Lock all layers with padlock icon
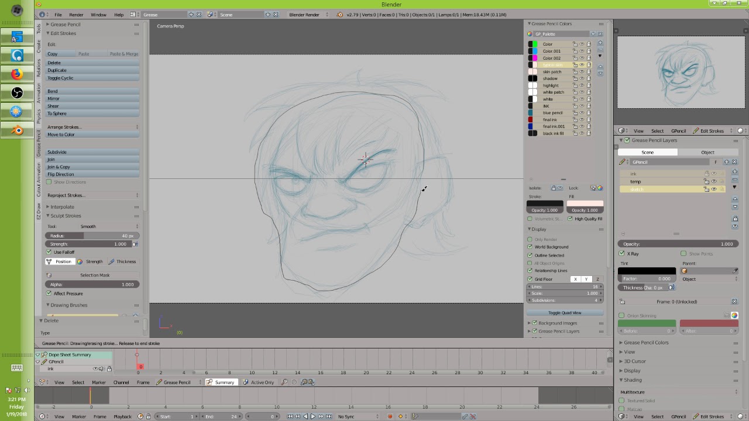 click(x=735, y=219)
